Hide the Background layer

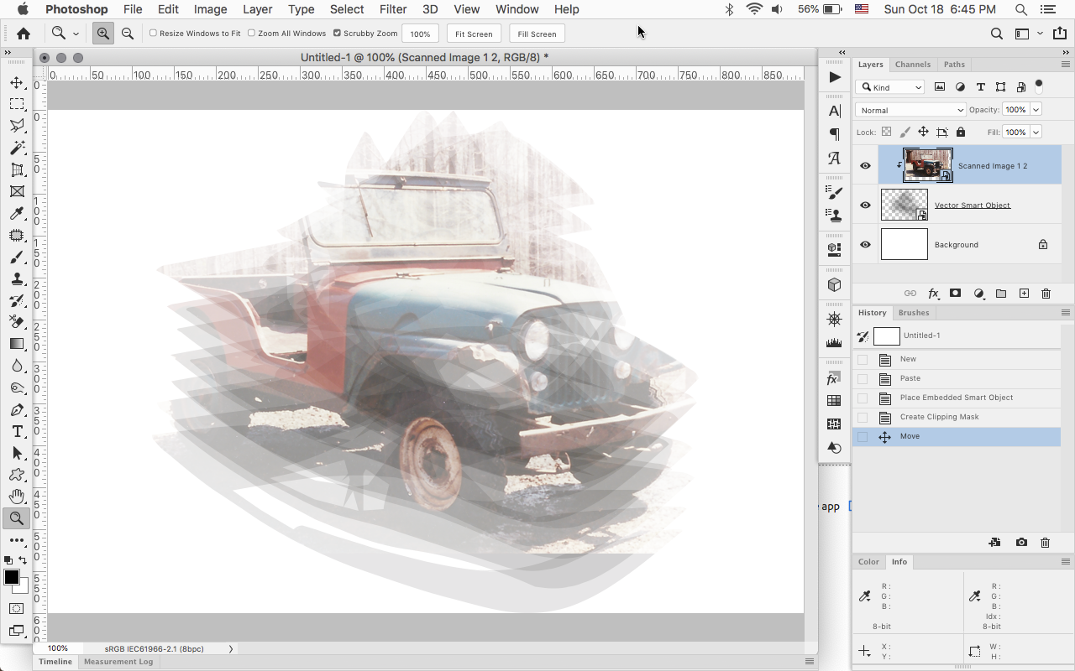[x=864, y=244]
